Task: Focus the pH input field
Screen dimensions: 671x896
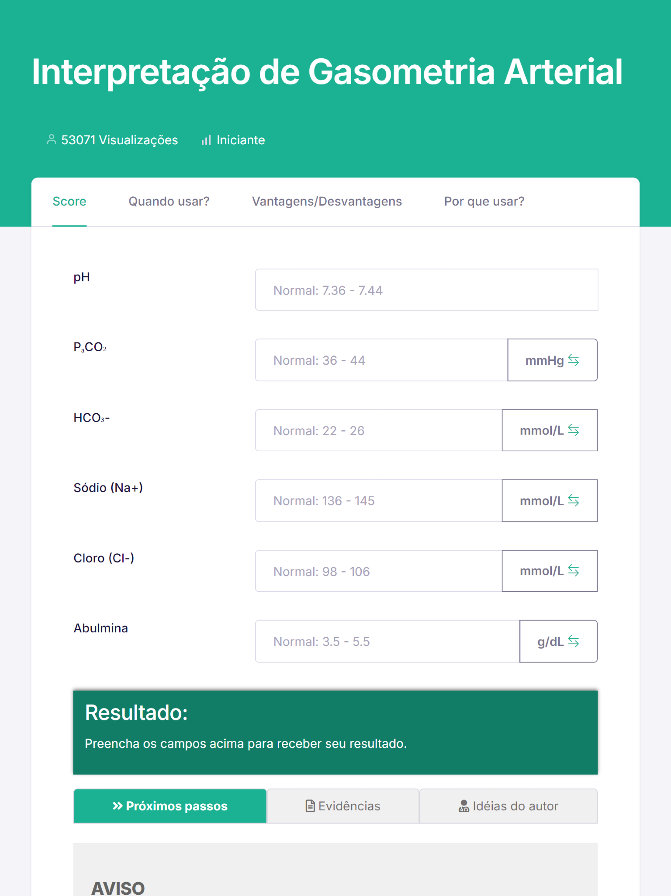Action: tap(427, 290)
